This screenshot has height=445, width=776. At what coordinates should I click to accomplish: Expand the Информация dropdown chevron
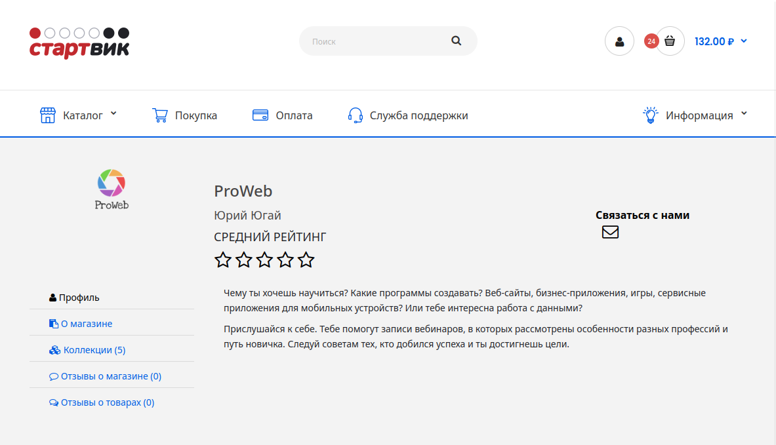pyautogui.click(x=744, y=113)
